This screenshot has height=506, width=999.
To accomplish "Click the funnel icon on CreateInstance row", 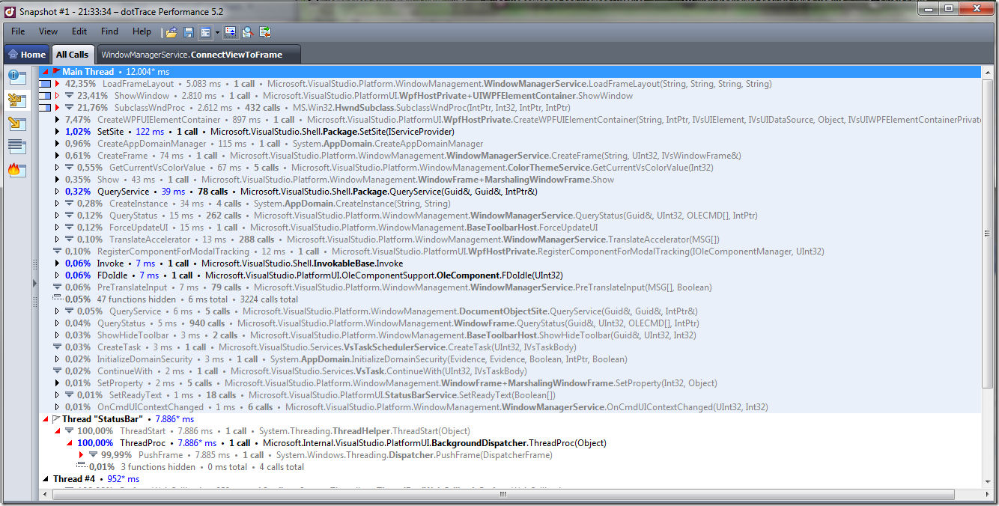I will (69, 204).
